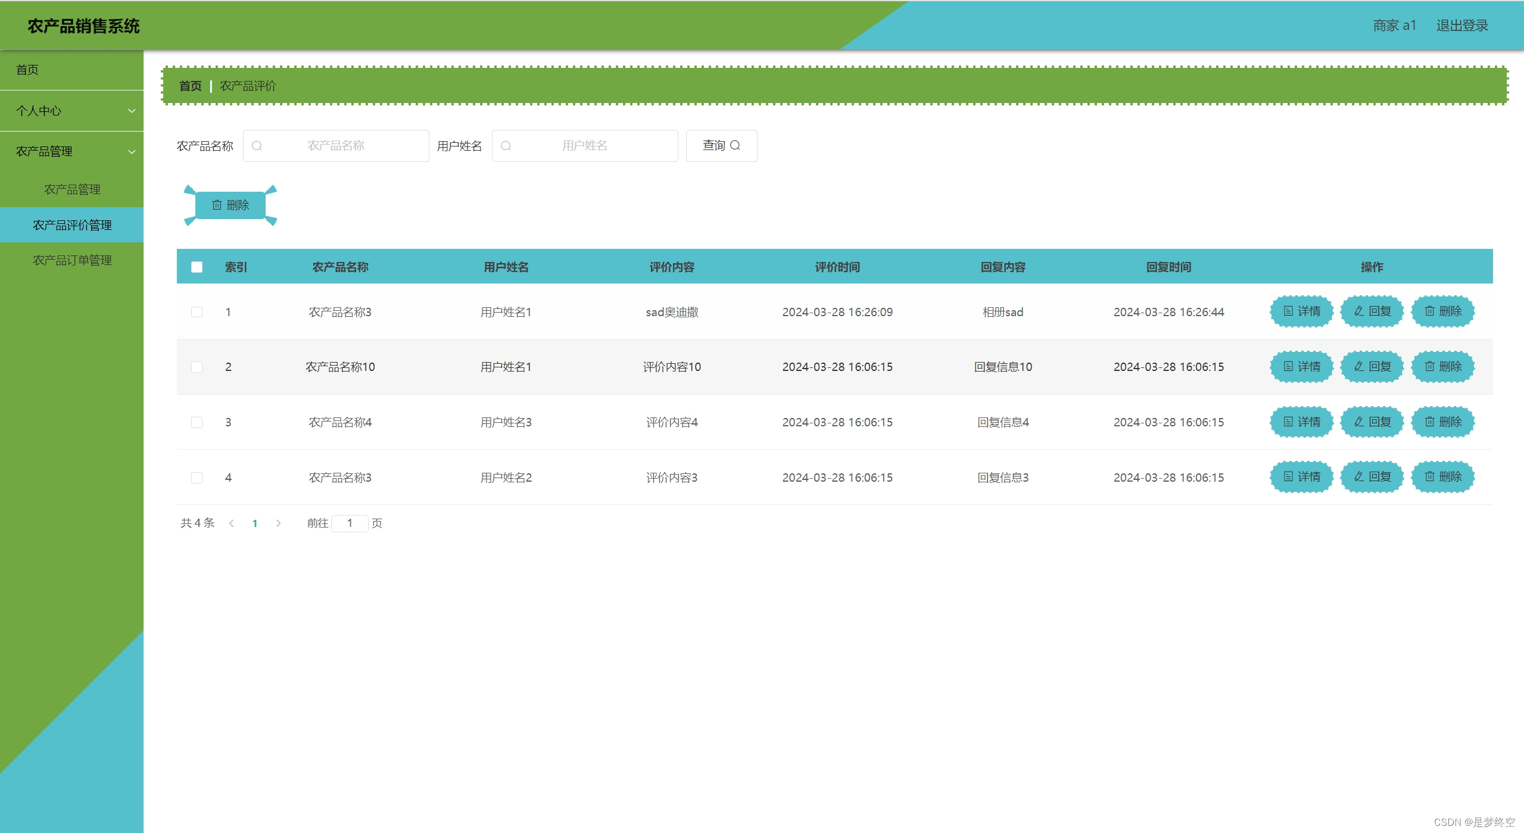1524x833 pixels.
Task: Click the 索引 column header
Action: click(x=236, y=267)
